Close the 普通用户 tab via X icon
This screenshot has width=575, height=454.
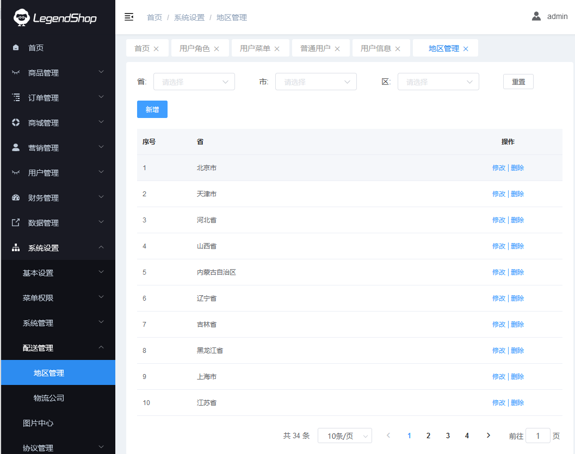[x=337, y=49]
